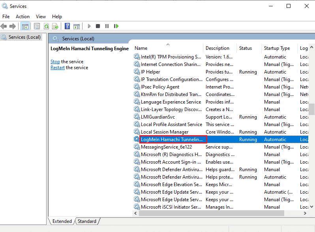Viewport: 315px width, 232px height.
Task: Switch to the Standard tab
Action: 87,221
